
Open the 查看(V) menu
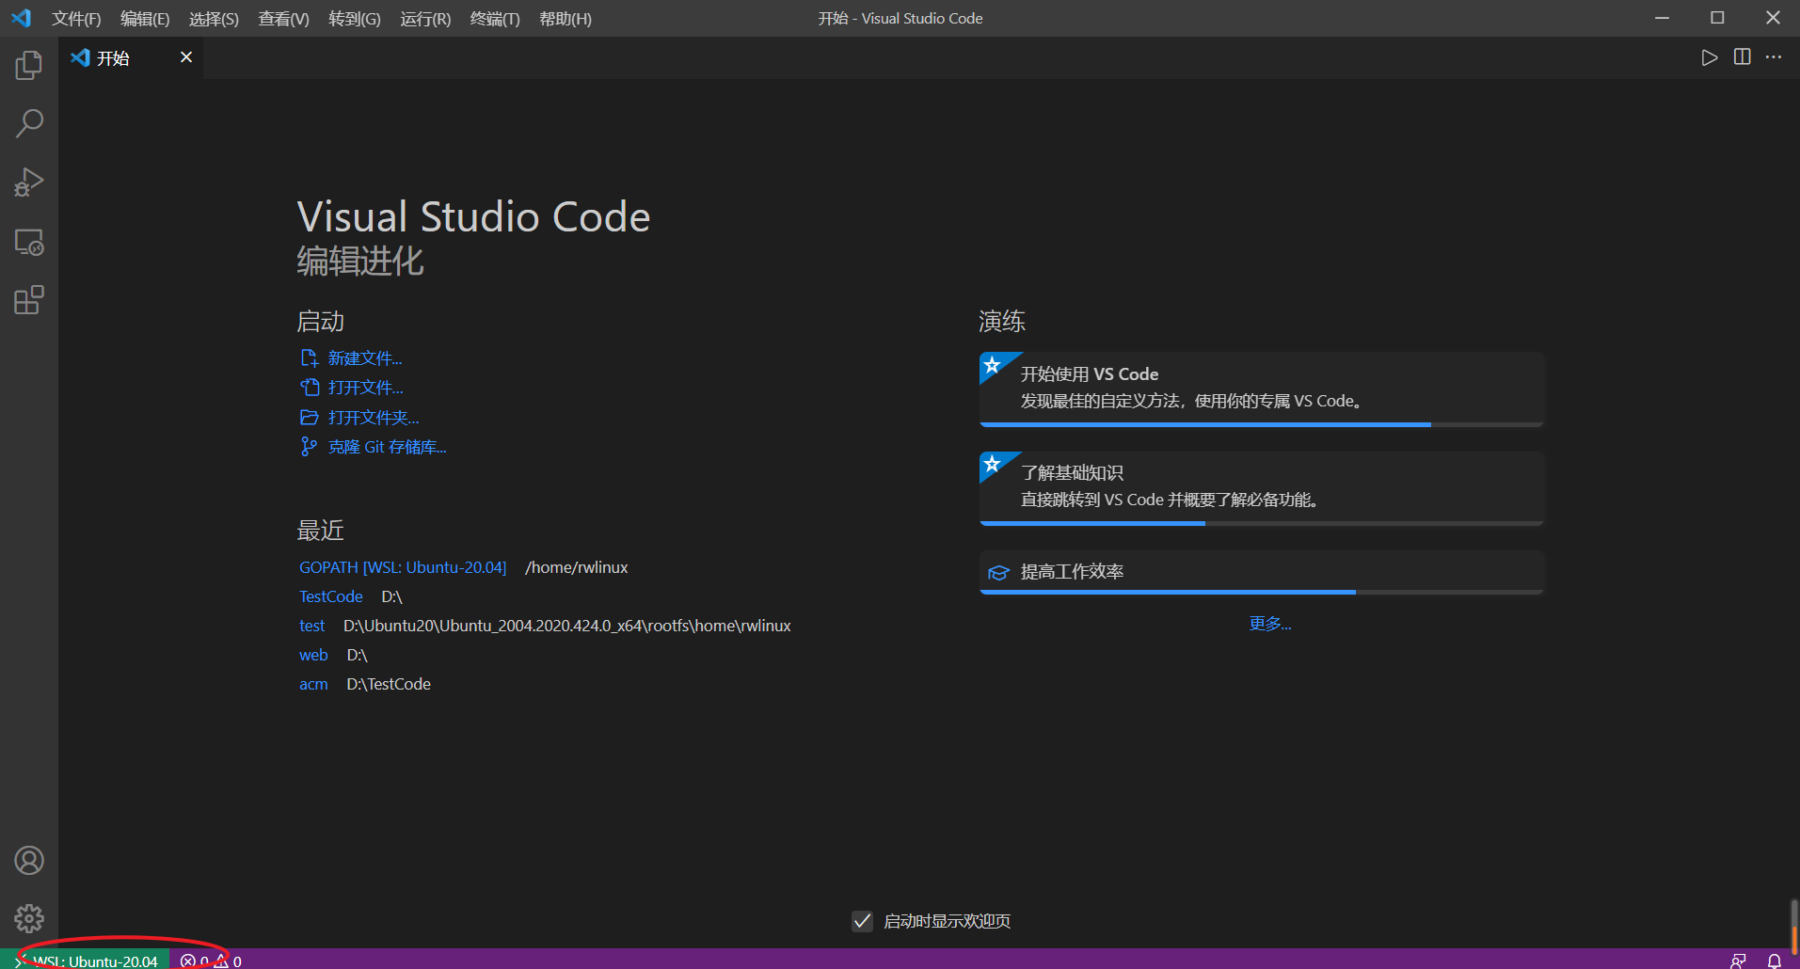coord(283,19)
